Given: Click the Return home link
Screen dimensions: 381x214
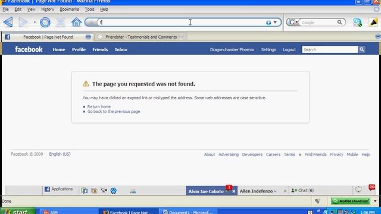Looking at the screenshot, I should (x=99, y=106).
